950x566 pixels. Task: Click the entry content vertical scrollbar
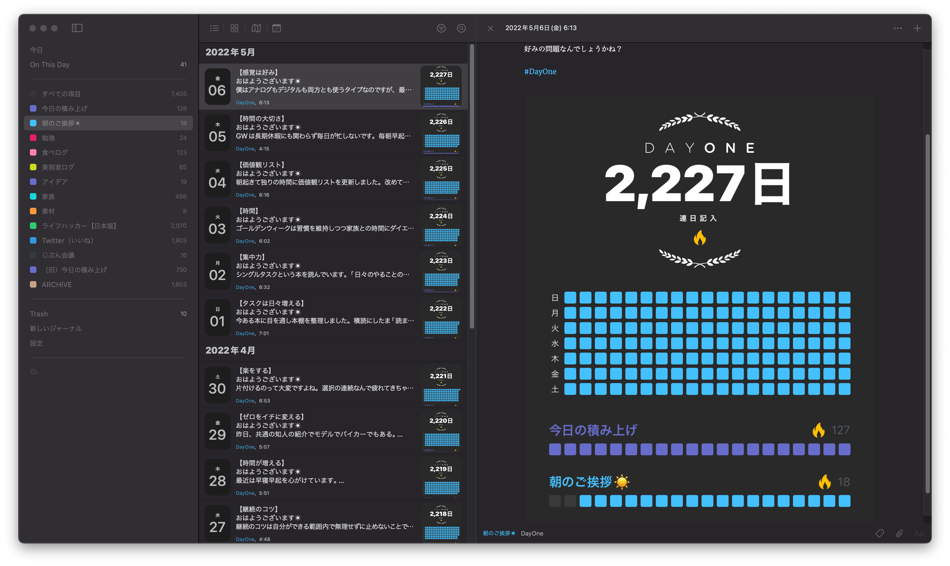pyautogui.click(x=927, y=314)
